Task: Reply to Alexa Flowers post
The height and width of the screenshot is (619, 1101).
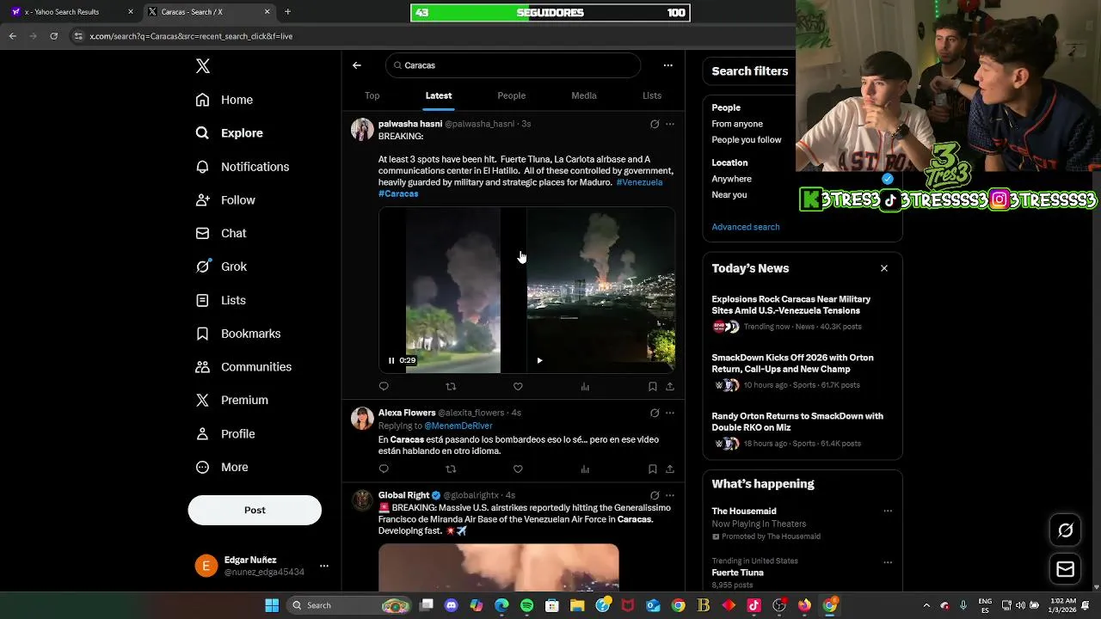Action: tap(384, 469)
